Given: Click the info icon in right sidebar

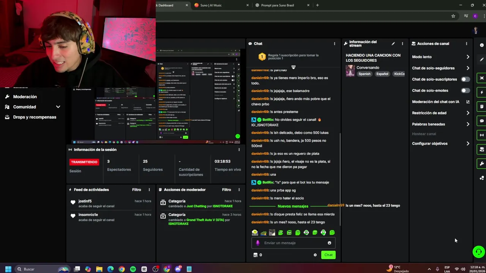Looking at the screenshot, I should point(481,45).
